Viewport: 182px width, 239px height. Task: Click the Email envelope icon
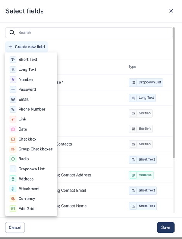pyautogui.click(x=13, y=100)
